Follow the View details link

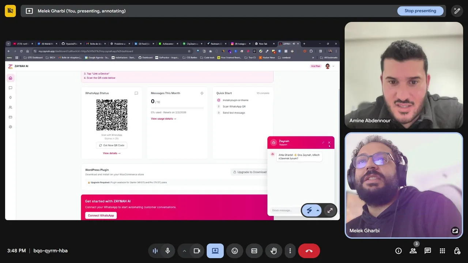[x=112, y=153]
